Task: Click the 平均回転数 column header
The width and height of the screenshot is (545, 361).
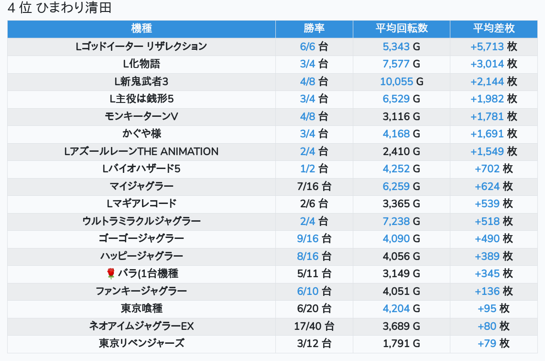Action: pyautogui.click(x=402, y=29)
